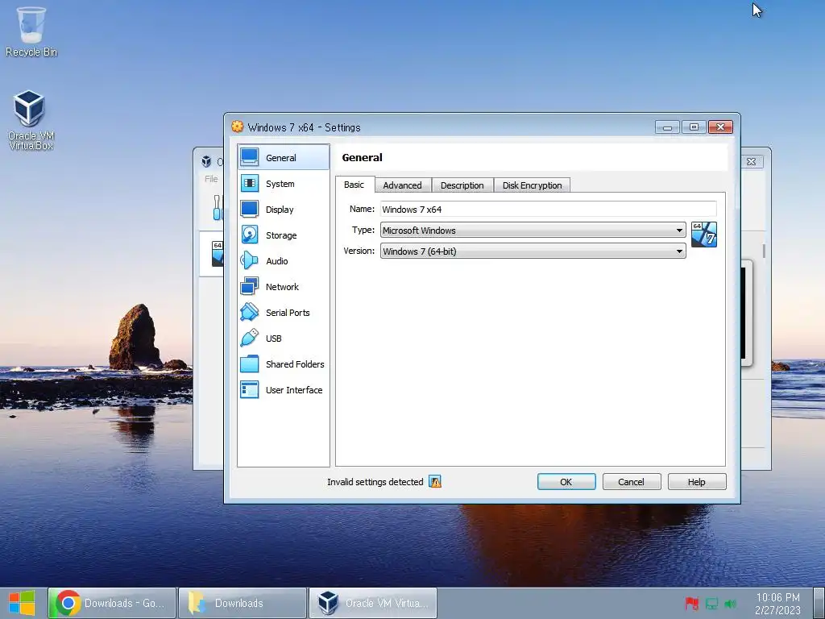This screenshot has height=619, width=825.
Task: Open File menu in VirtualBox Manager window
Action: (x=211, y=179)
